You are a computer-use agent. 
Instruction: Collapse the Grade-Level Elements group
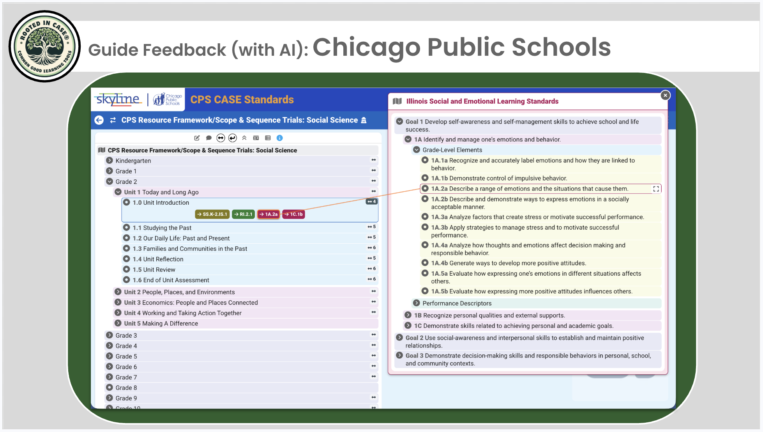[417, 150]
